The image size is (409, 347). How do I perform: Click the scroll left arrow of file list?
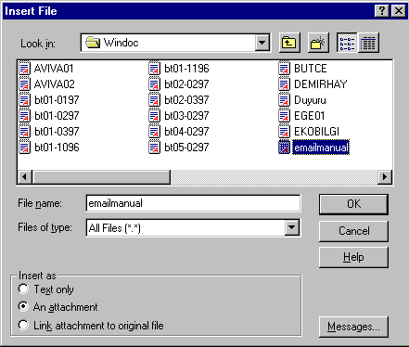pos(25,177)
